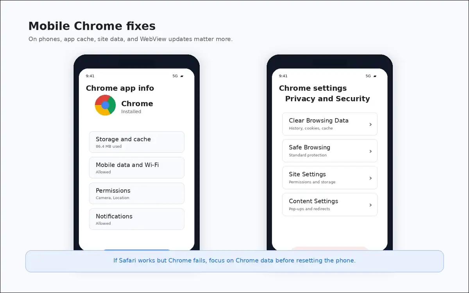Open Content Settings option
This screenshot has height=293, width=469.
(330, 205)
